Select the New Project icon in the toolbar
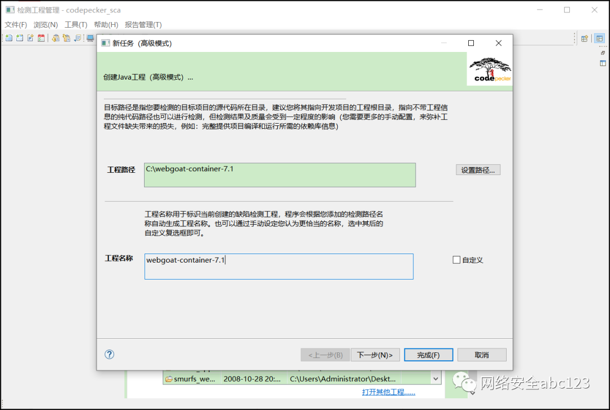Image resolution: width=610 pixels, height=410 pixels. [x=8, y=38]
